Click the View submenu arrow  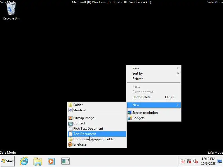point(178,68)
